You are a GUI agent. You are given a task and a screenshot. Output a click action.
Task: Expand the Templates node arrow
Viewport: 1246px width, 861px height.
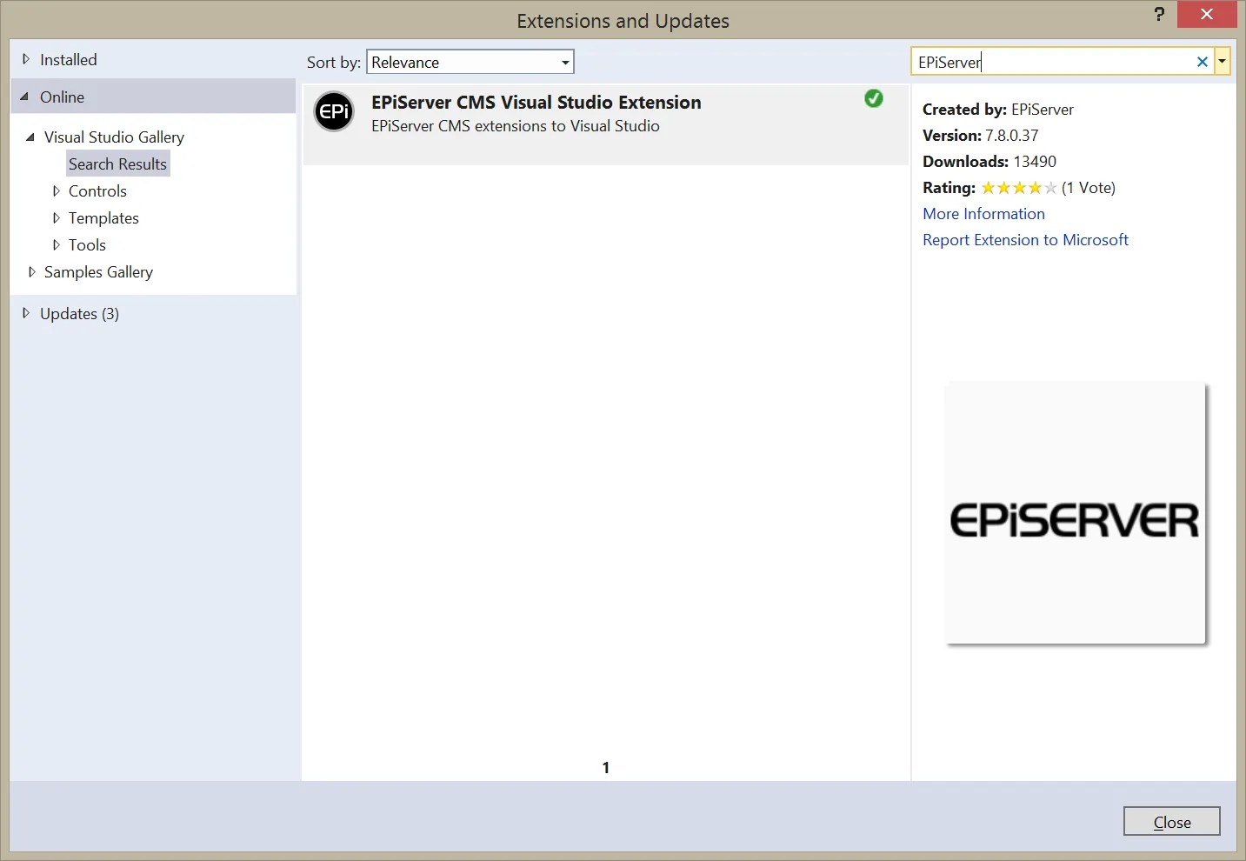[57, 217]
